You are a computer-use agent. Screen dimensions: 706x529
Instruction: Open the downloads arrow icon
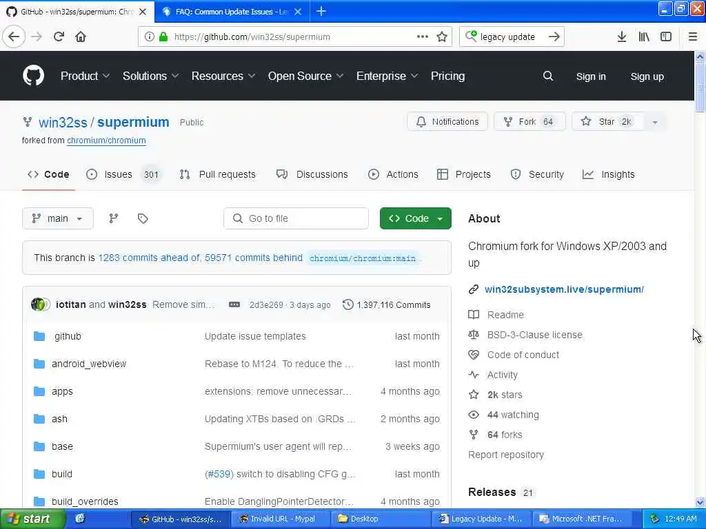pyautogui.click(x=622, y=37)
